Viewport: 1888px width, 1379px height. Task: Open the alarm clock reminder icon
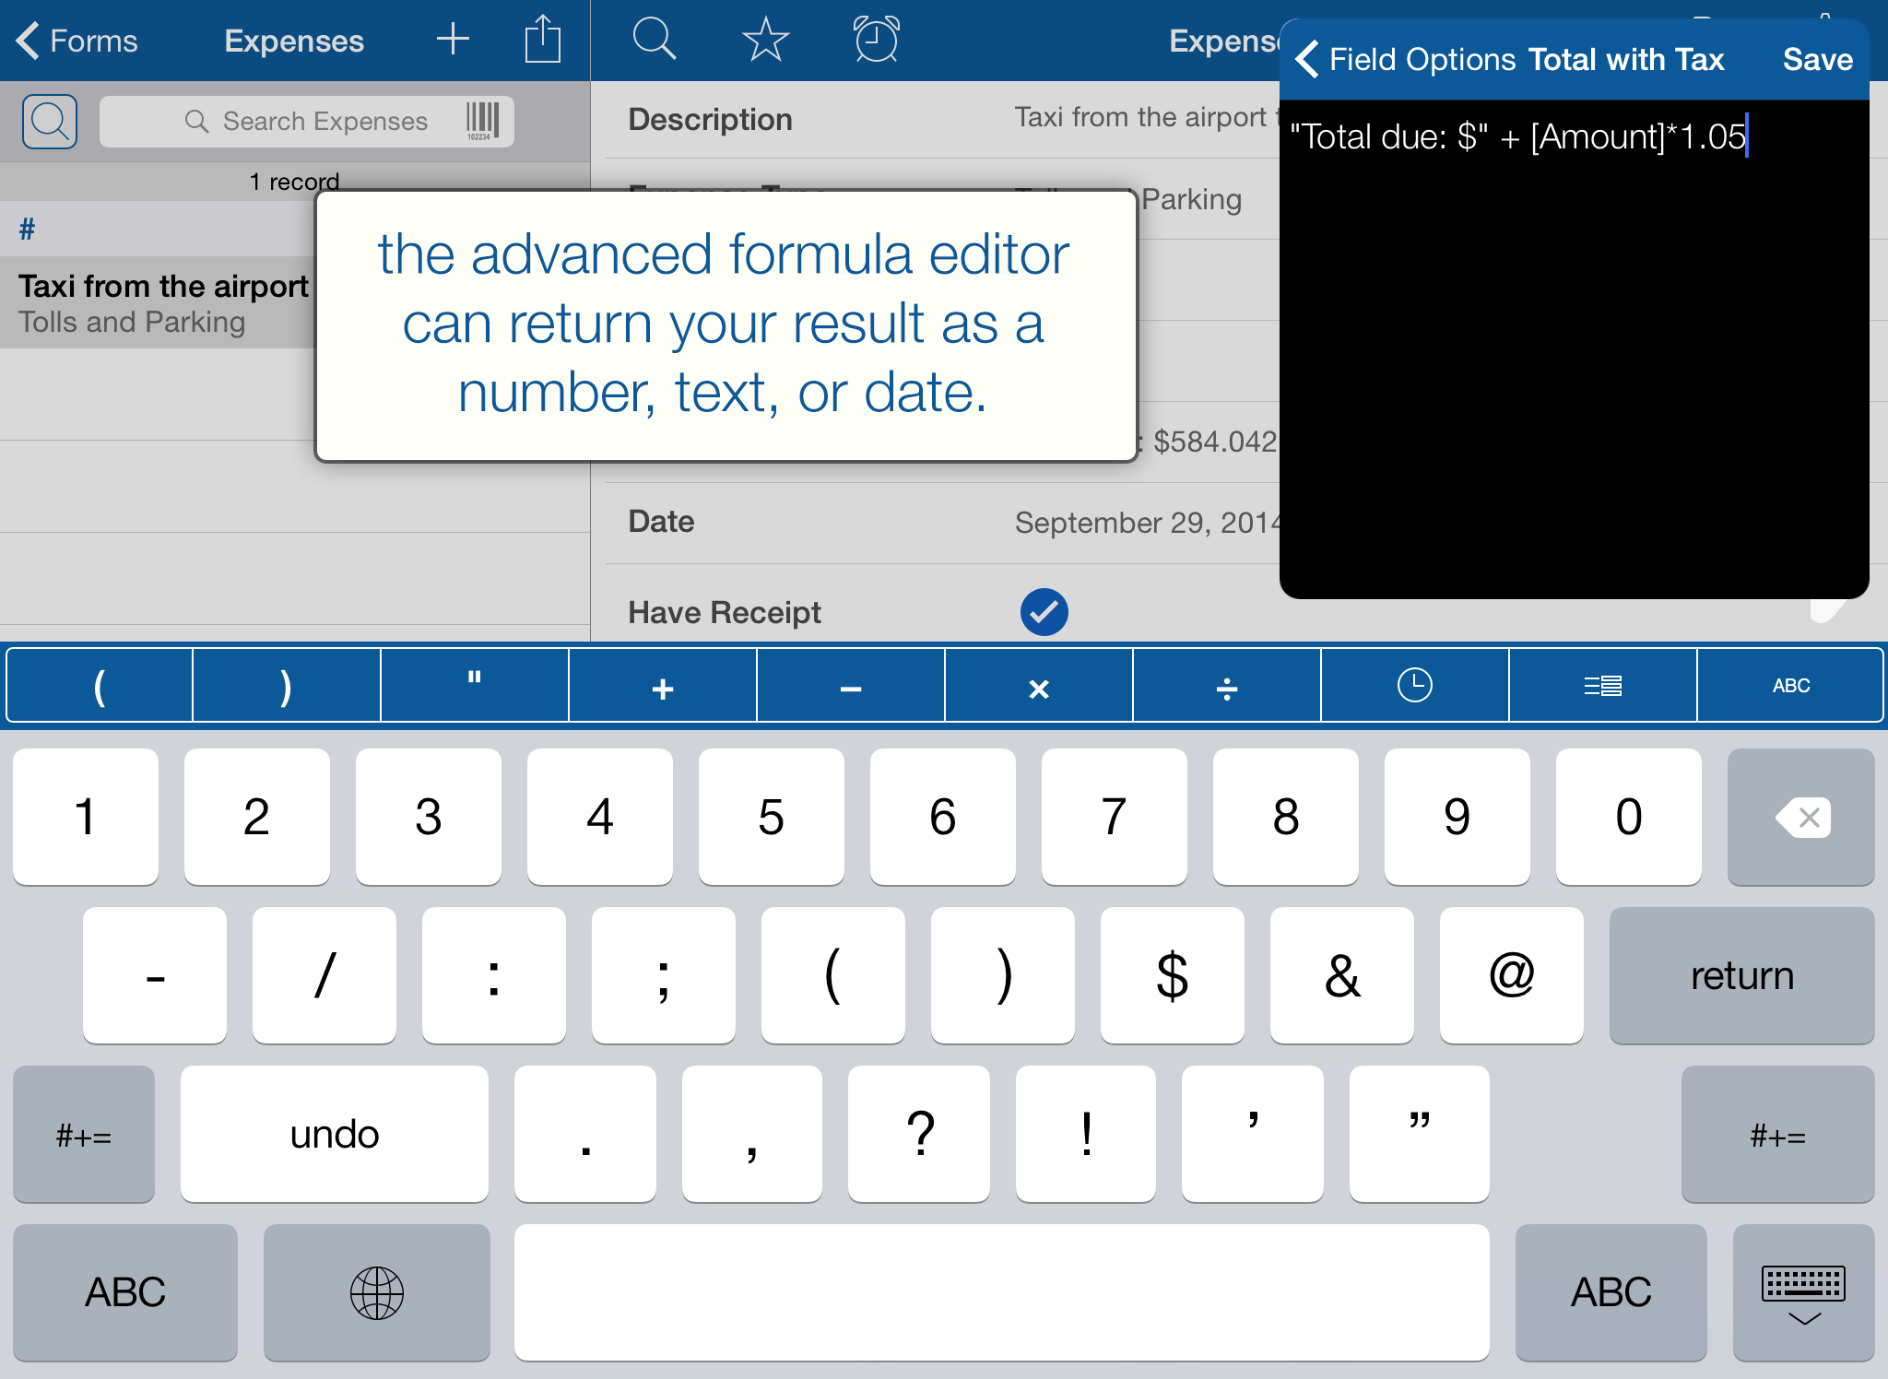pos(876,40)
